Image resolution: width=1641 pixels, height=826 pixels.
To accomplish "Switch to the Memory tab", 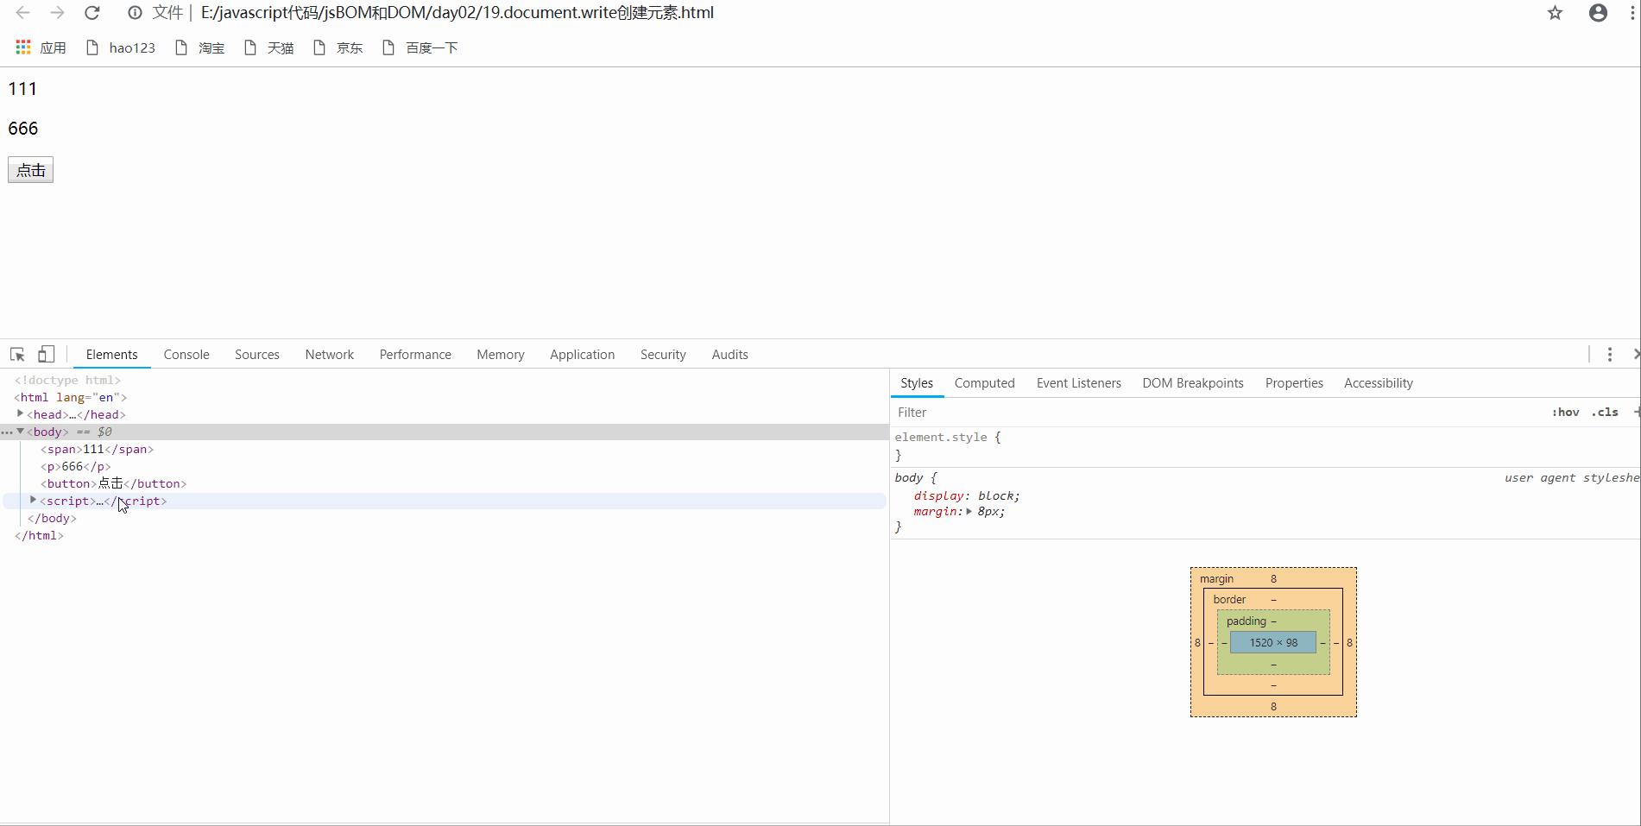I will (501, 355).
